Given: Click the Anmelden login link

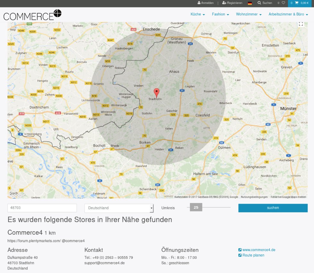Looking at the screenshot, I should click(x=207, y=3).
